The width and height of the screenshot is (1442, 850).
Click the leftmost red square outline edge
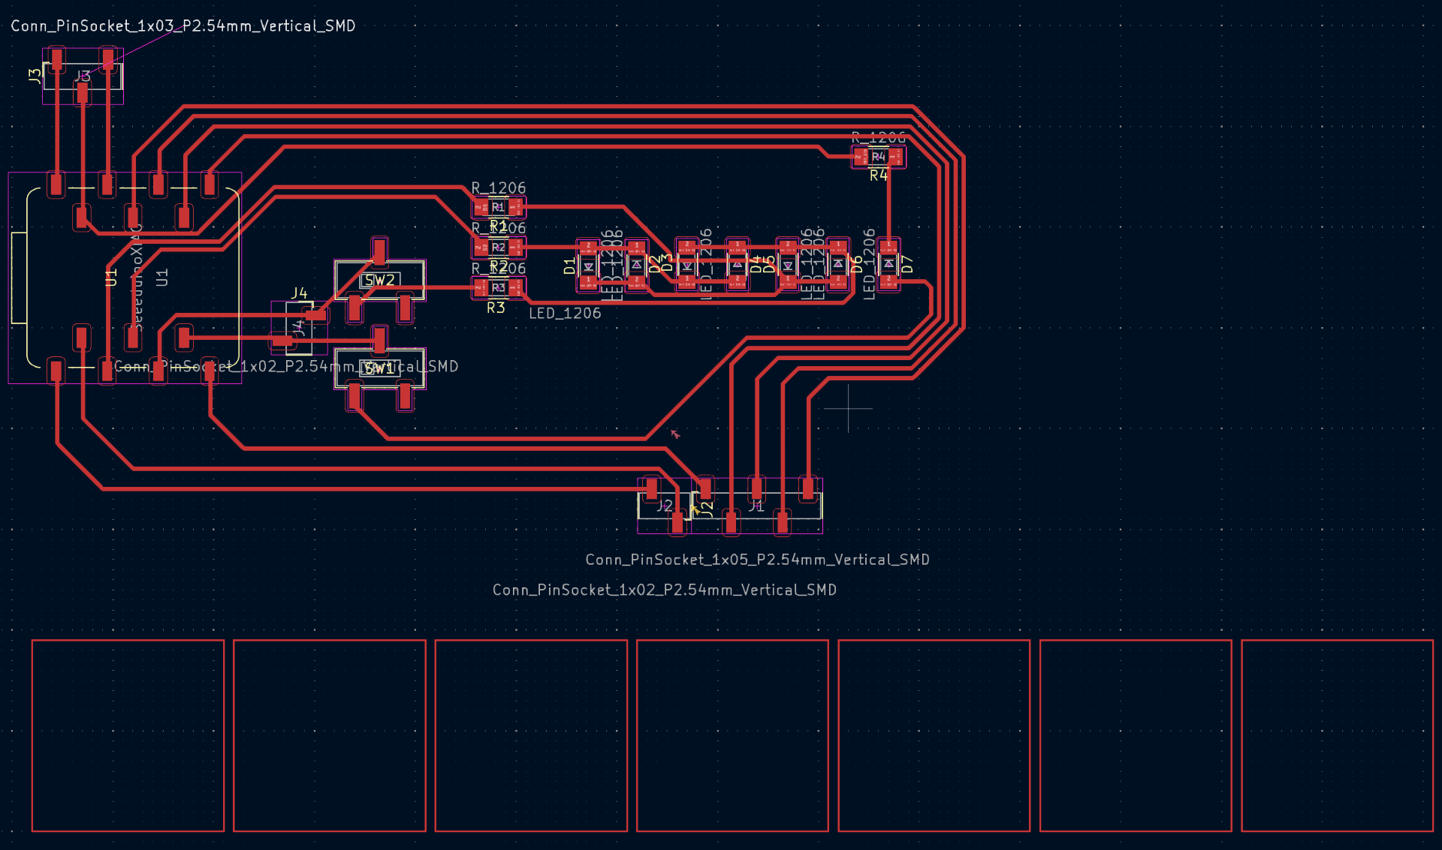tap(32, 735)
